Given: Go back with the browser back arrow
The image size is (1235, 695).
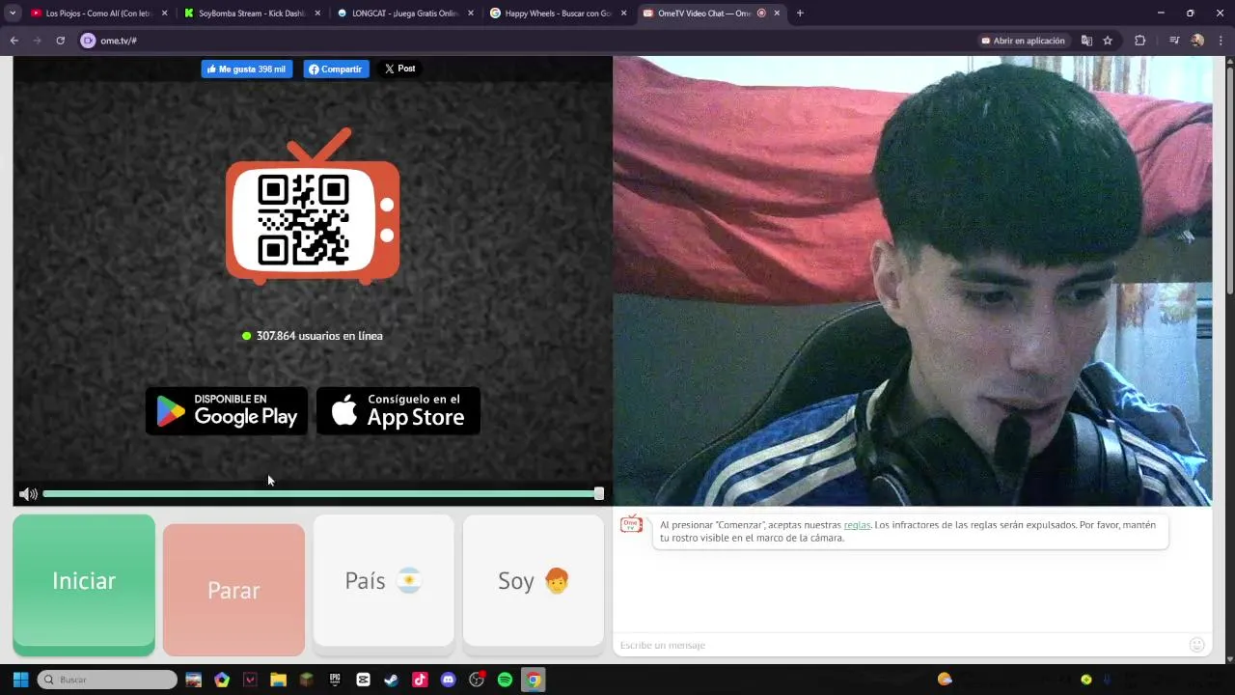Looking at the screenshot, I should point(14,41).
